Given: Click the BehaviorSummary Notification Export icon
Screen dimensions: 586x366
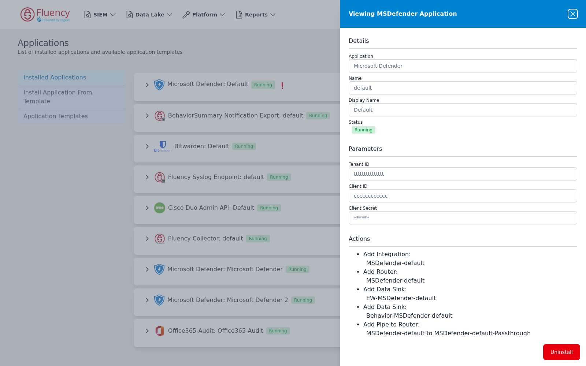Looking at the screenshot, I should click(160, 116).
